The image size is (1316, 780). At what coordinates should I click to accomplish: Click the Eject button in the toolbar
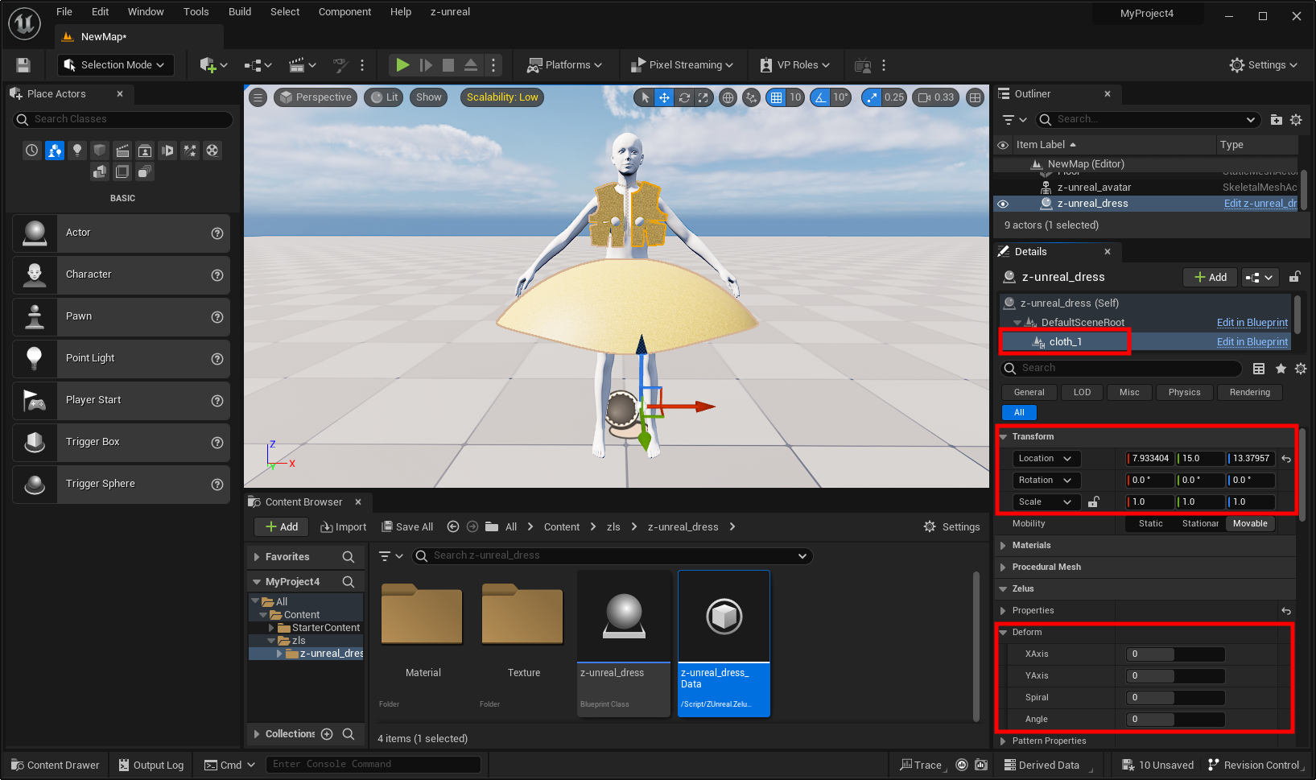471,65
